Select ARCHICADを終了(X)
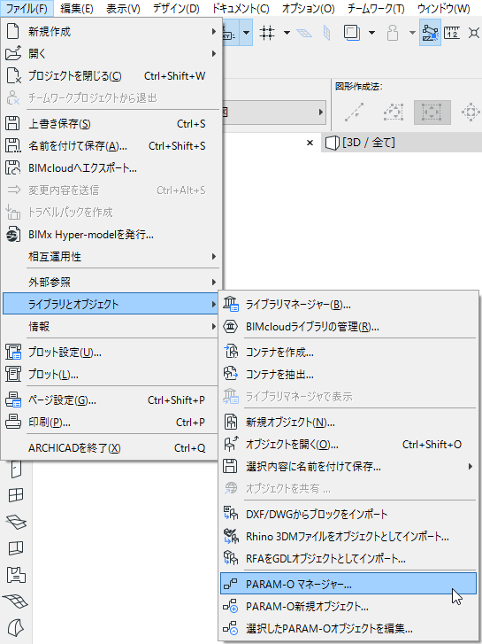Viewport: 482px width, 644px height. point(111,447)
